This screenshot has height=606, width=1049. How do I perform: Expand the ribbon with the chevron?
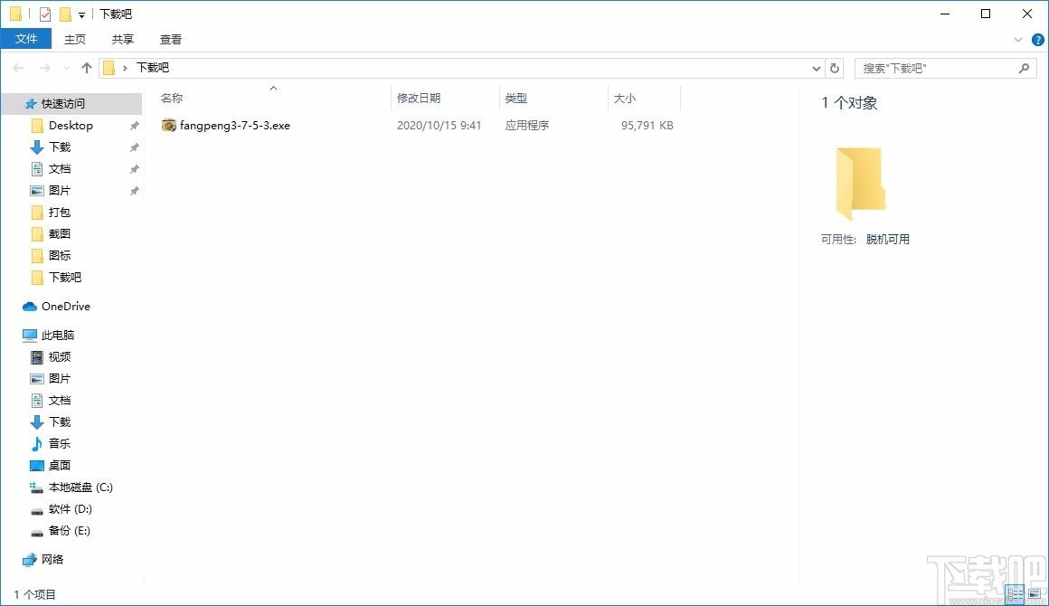click(x=1018, y=40)
